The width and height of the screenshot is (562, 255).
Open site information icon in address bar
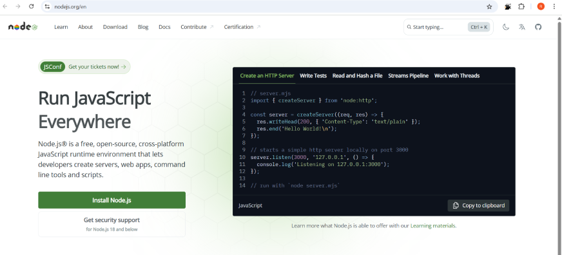click(47, 6)
